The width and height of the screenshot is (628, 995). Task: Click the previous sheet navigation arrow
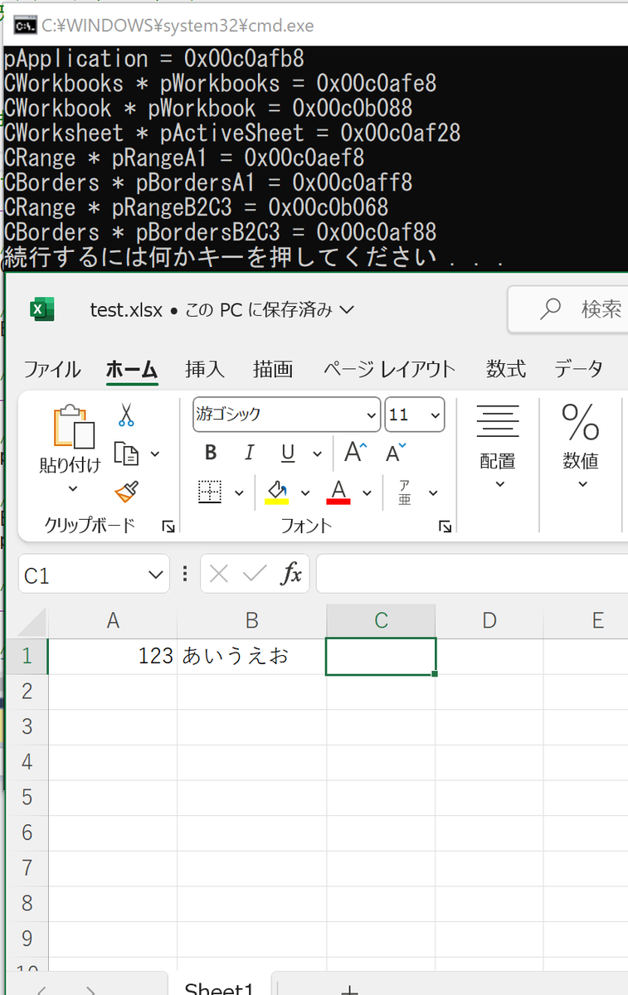[41, 989]
